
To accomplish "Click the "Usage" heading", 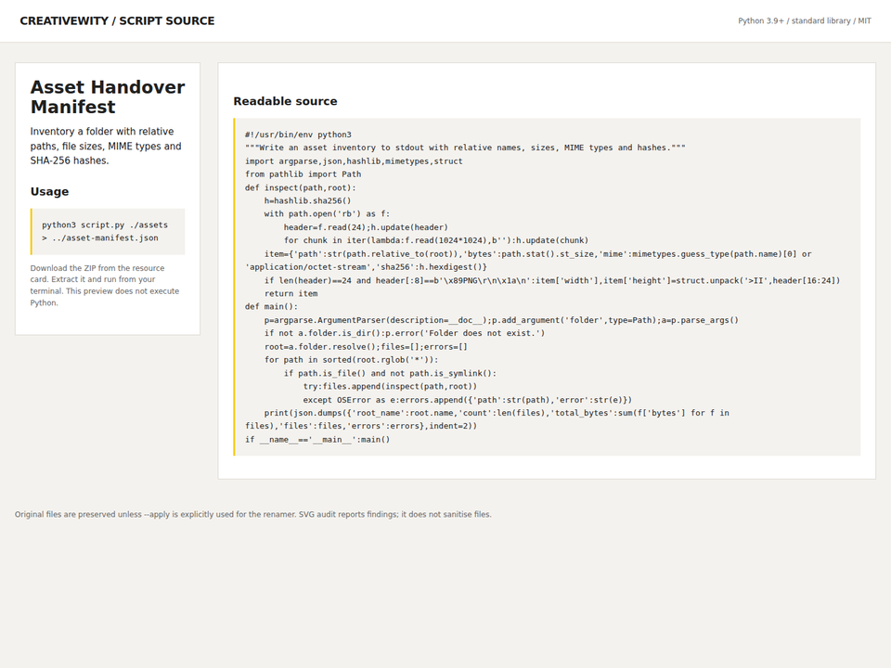I will pos(49,191).
